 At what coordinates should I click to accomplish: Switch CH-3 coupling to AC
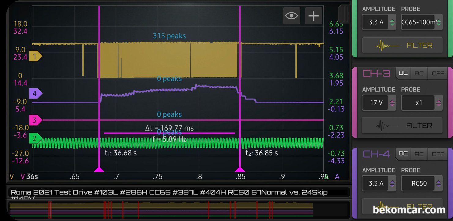(419, 73)
